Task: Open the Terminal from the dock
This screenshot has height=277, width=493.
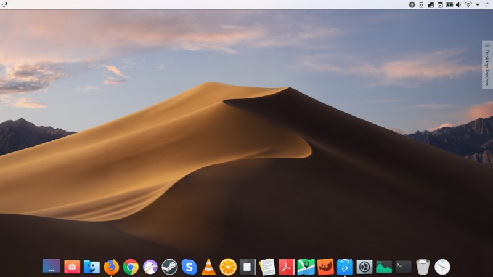Action: pyautogui.click(x=404, y=267)
